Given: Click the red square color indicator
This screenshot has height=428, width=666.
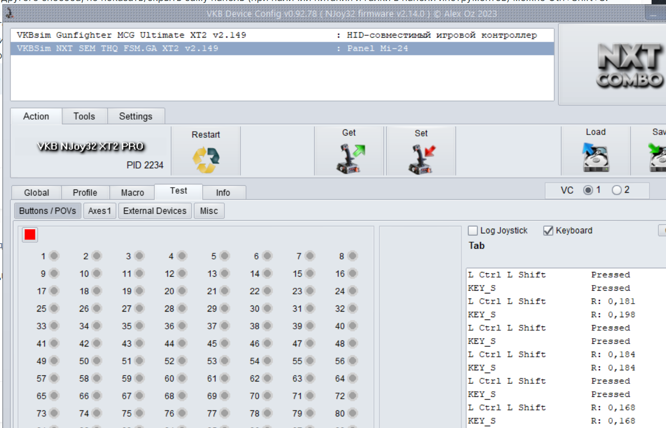Looking at the screenshot, I should (30, 235).
